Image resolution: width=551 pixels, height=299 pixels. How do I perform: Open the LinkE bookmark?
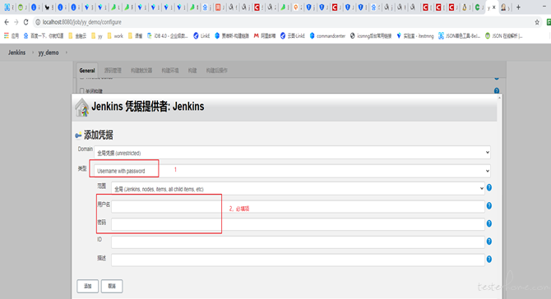(x=201, y=36)
